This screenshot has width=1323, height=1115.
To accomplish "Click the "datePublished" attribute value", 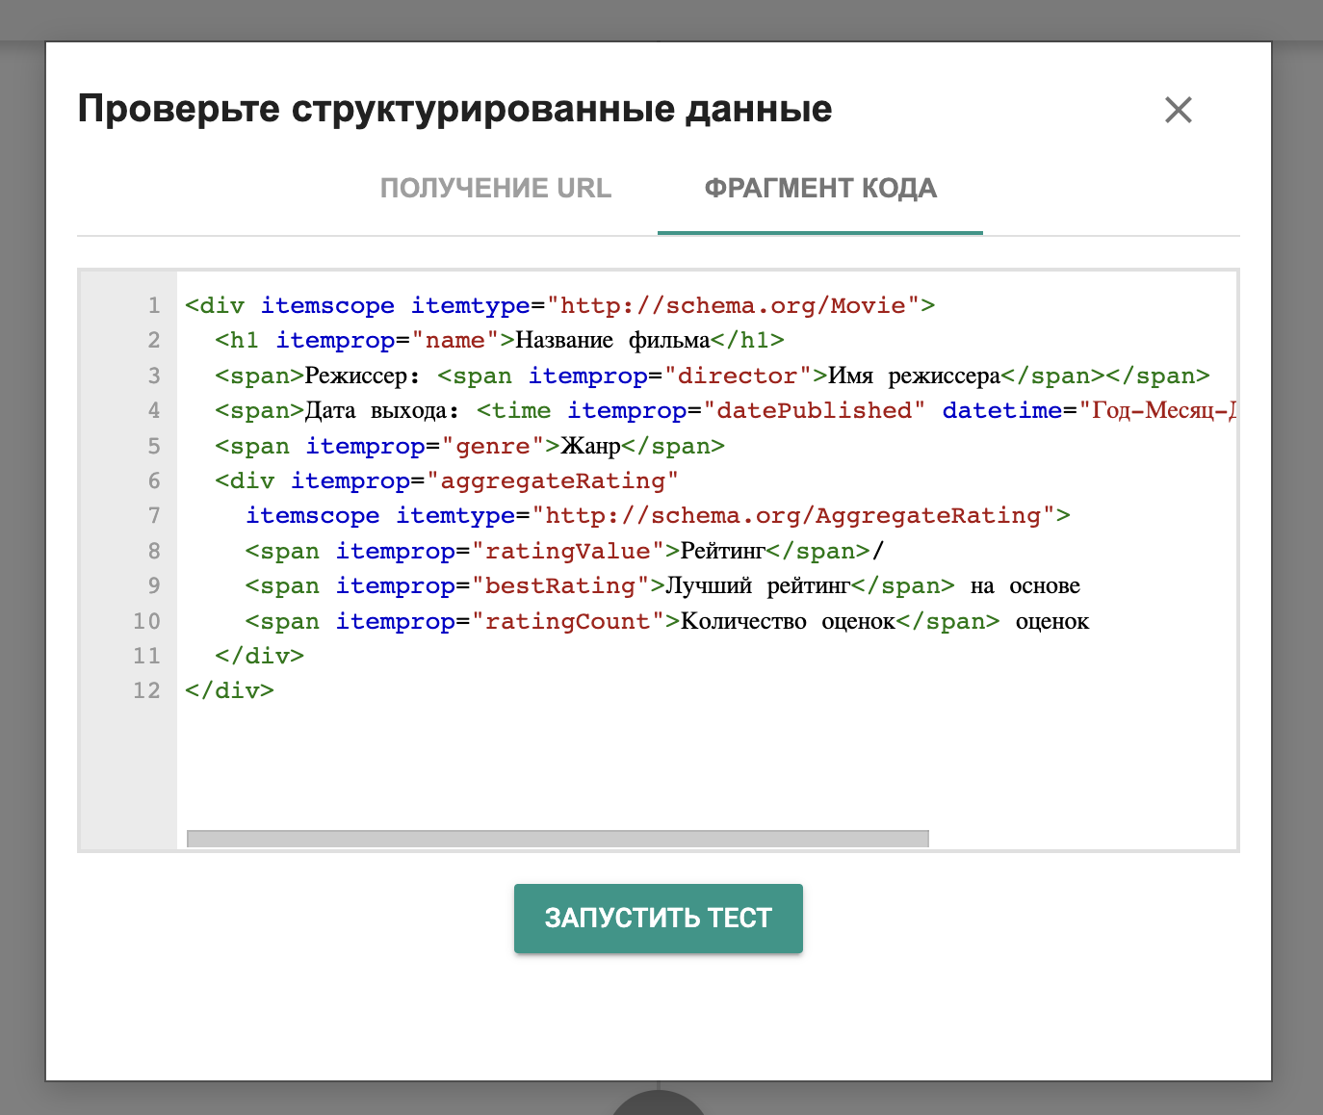I will pos(814,411).
